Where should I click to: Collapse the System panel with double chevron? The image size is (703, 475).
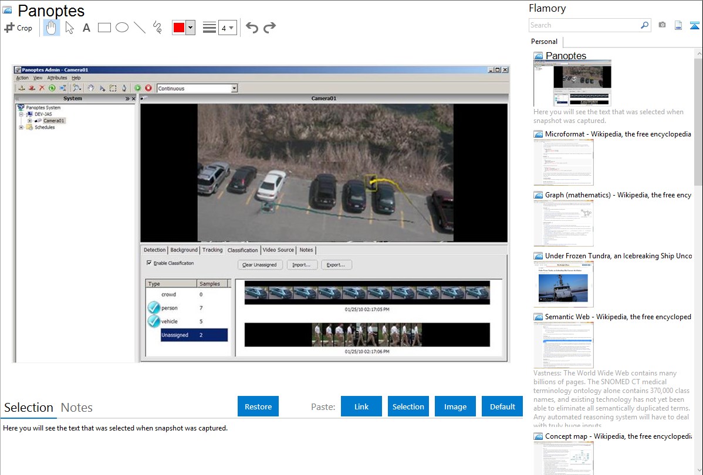127,98
